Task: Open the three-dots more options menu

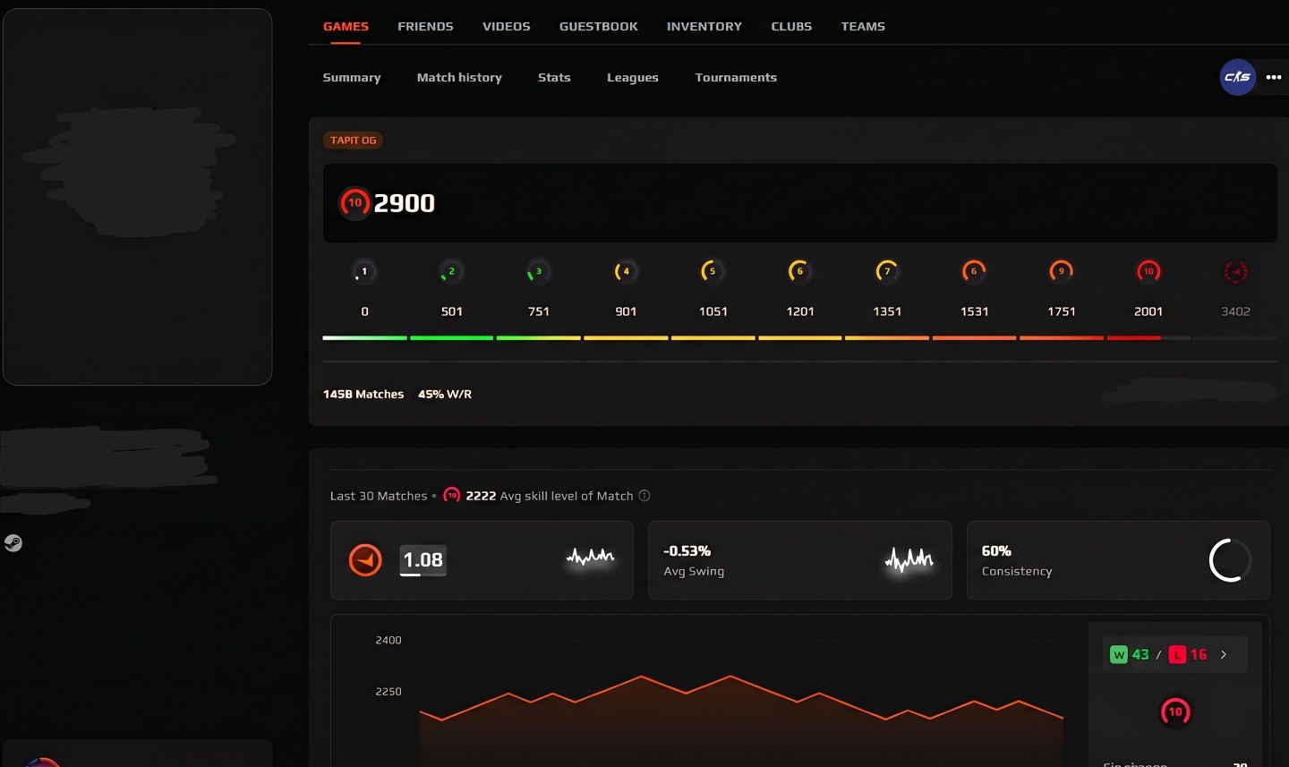Action: click(1274, 77)
